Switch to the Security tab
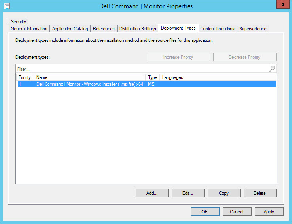Viewport: 292px width, 224px height. pyautogui.click(x=19, y=22)
